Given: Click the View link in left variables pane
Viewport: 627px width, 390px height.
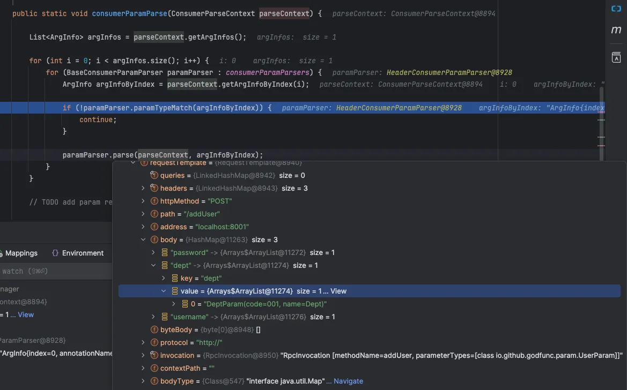Looking at the screenshot, I should coord(26,314).
